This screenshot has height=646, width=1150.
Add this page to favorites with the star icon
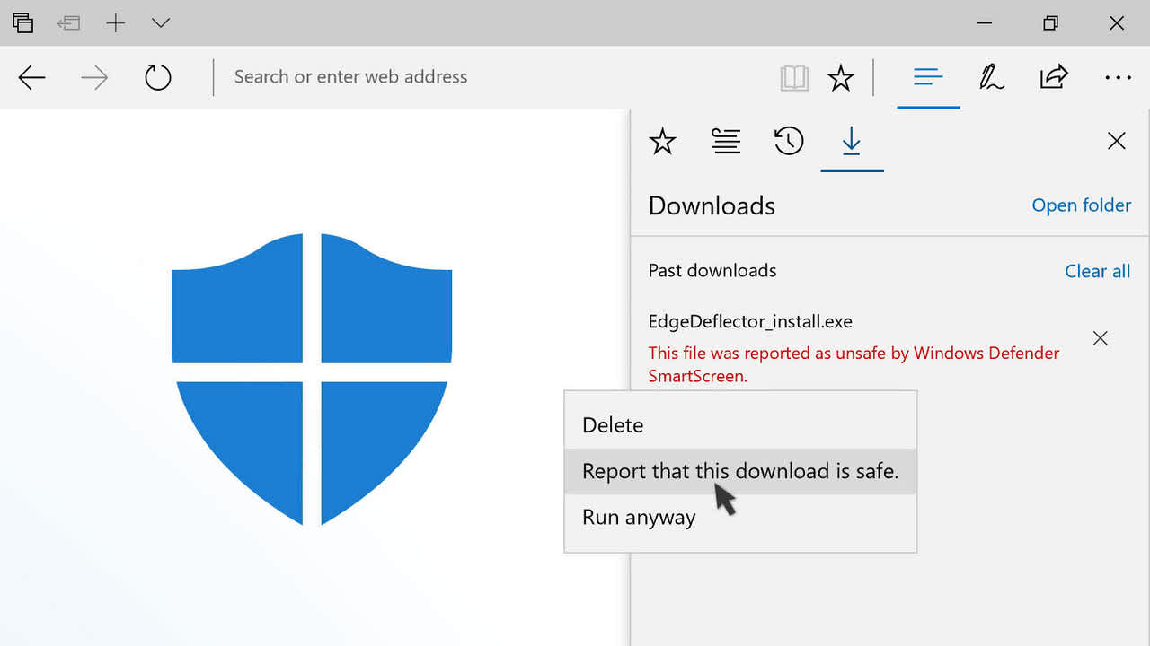click(841, 77)
